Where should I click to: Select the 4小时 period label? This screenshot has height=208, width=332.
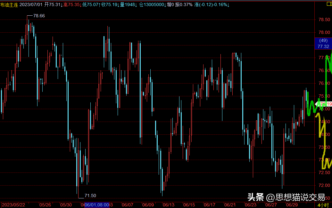pyautogui.click(x=323, y=205)
